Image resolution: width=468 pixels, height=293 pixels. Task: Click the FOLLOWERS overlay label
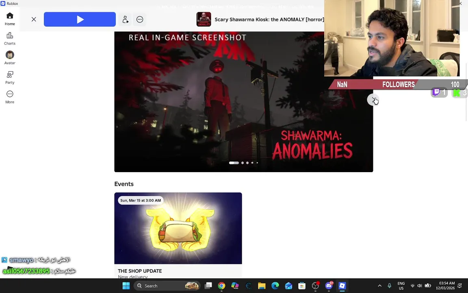(x=399, y=85)
